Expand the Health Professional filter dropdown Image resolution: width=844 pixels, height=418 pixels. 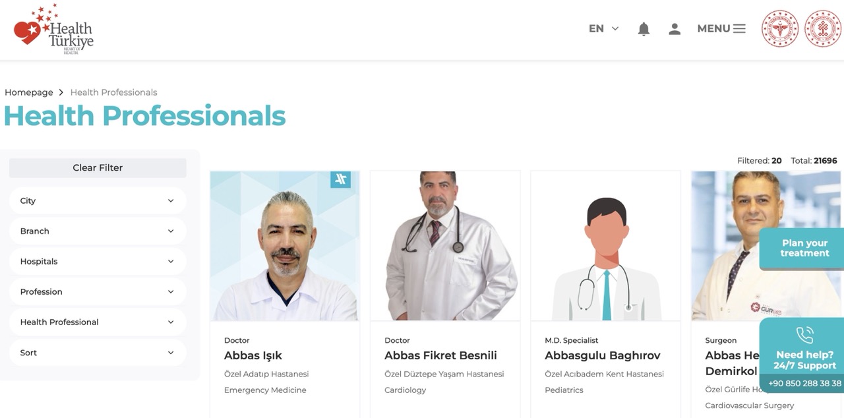(x=98, y=322)
